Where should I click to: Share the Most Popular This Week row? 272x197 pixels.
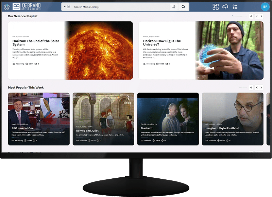251,87
